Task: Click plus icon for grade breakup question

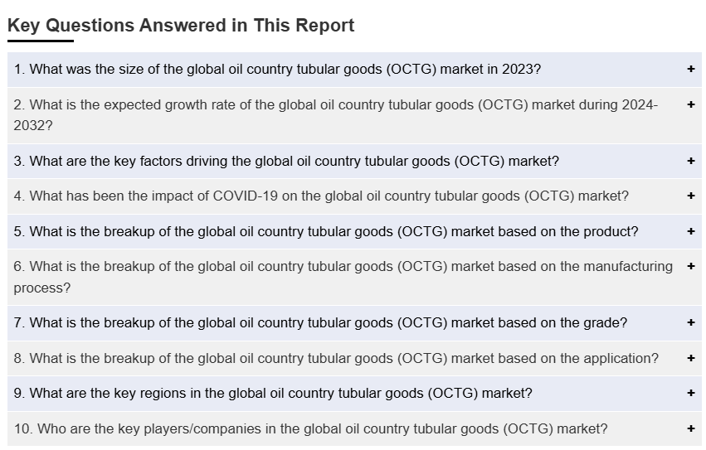Action: click(x=690, y=323)
